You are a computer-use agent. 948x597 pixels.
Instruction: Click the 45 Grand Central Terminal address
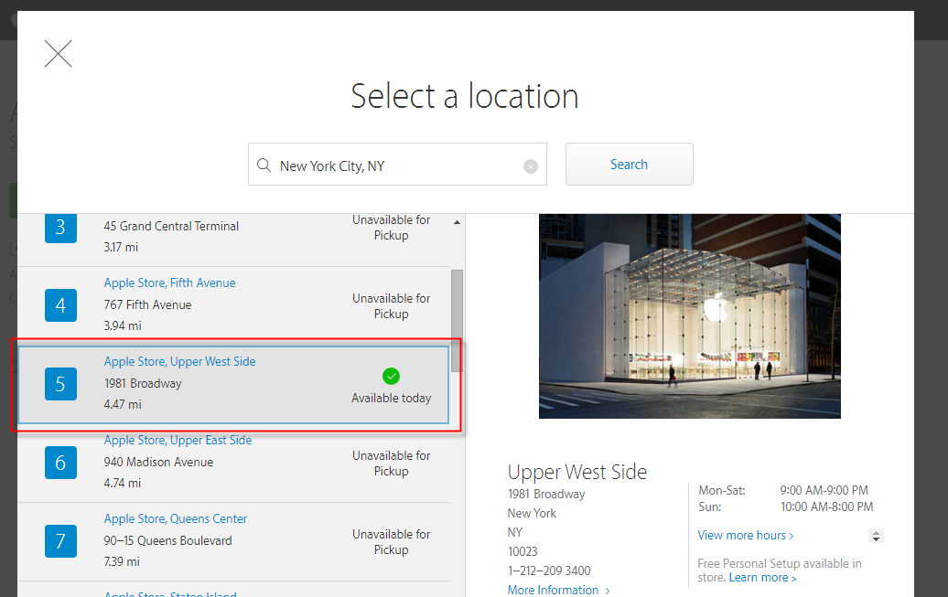coord(171,226)
